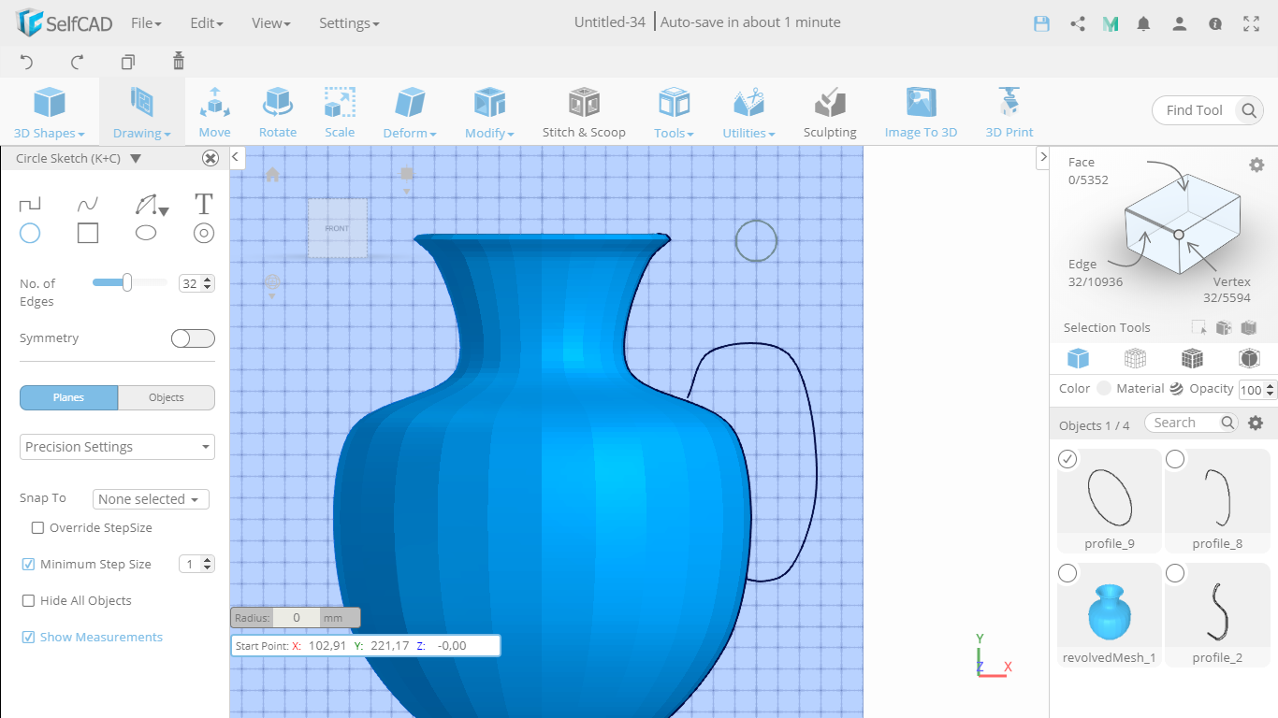
Task: Click the Undo button
Action: (26, 62)
